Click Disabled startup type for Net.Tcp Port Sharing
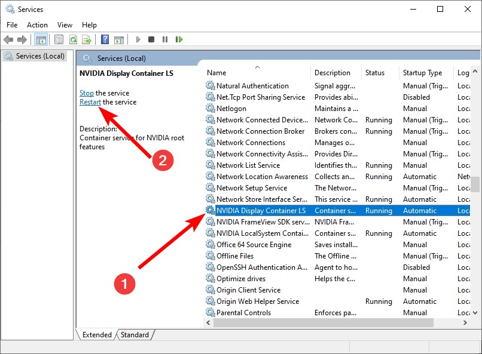 416,97
